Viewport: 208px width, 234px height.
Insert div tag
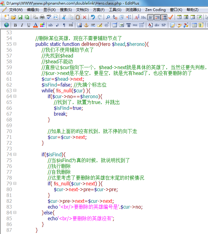coord(157,25)
